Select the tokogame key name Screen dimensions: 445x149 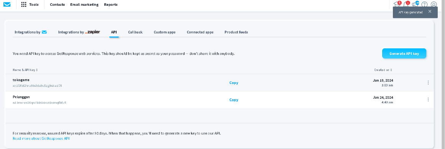pyautogui.click(x=21, y=80)
